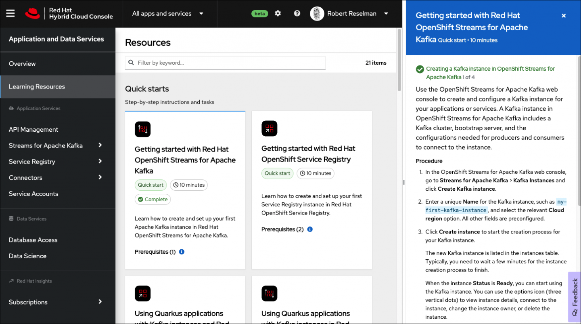Click the Service Registry card icon
Viewport: 581px width, 324px height.
tap(269, 128)
